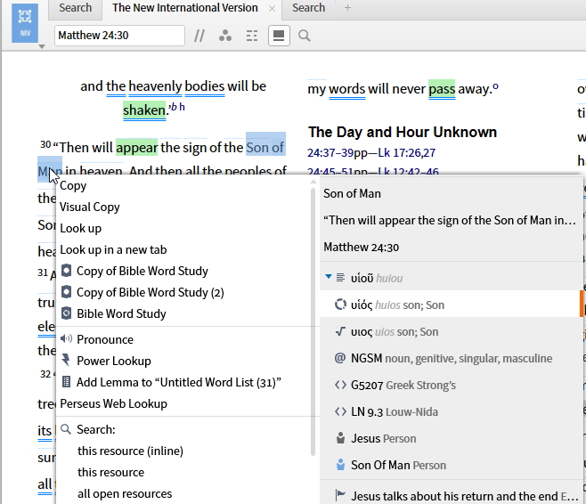Select Look up in a new tab
Viewport: 586px width, 504px height.
(113, 249)
